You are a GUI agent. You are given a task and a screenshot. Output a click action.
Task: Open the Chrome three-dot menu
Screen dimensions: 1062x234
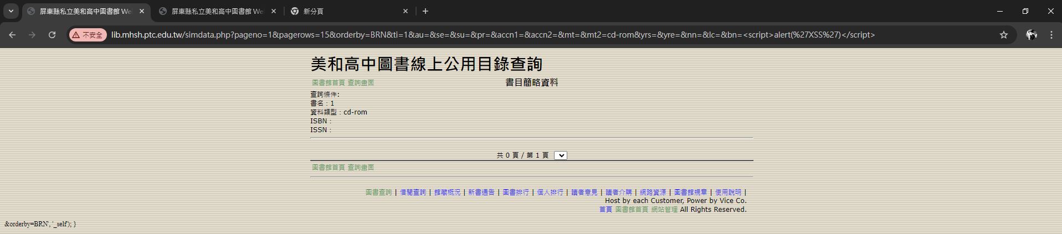pos(1051,35)
